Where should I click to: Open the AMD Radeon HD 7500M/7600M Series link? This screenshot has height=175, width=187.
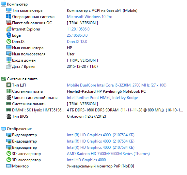[x=108, y=154]
